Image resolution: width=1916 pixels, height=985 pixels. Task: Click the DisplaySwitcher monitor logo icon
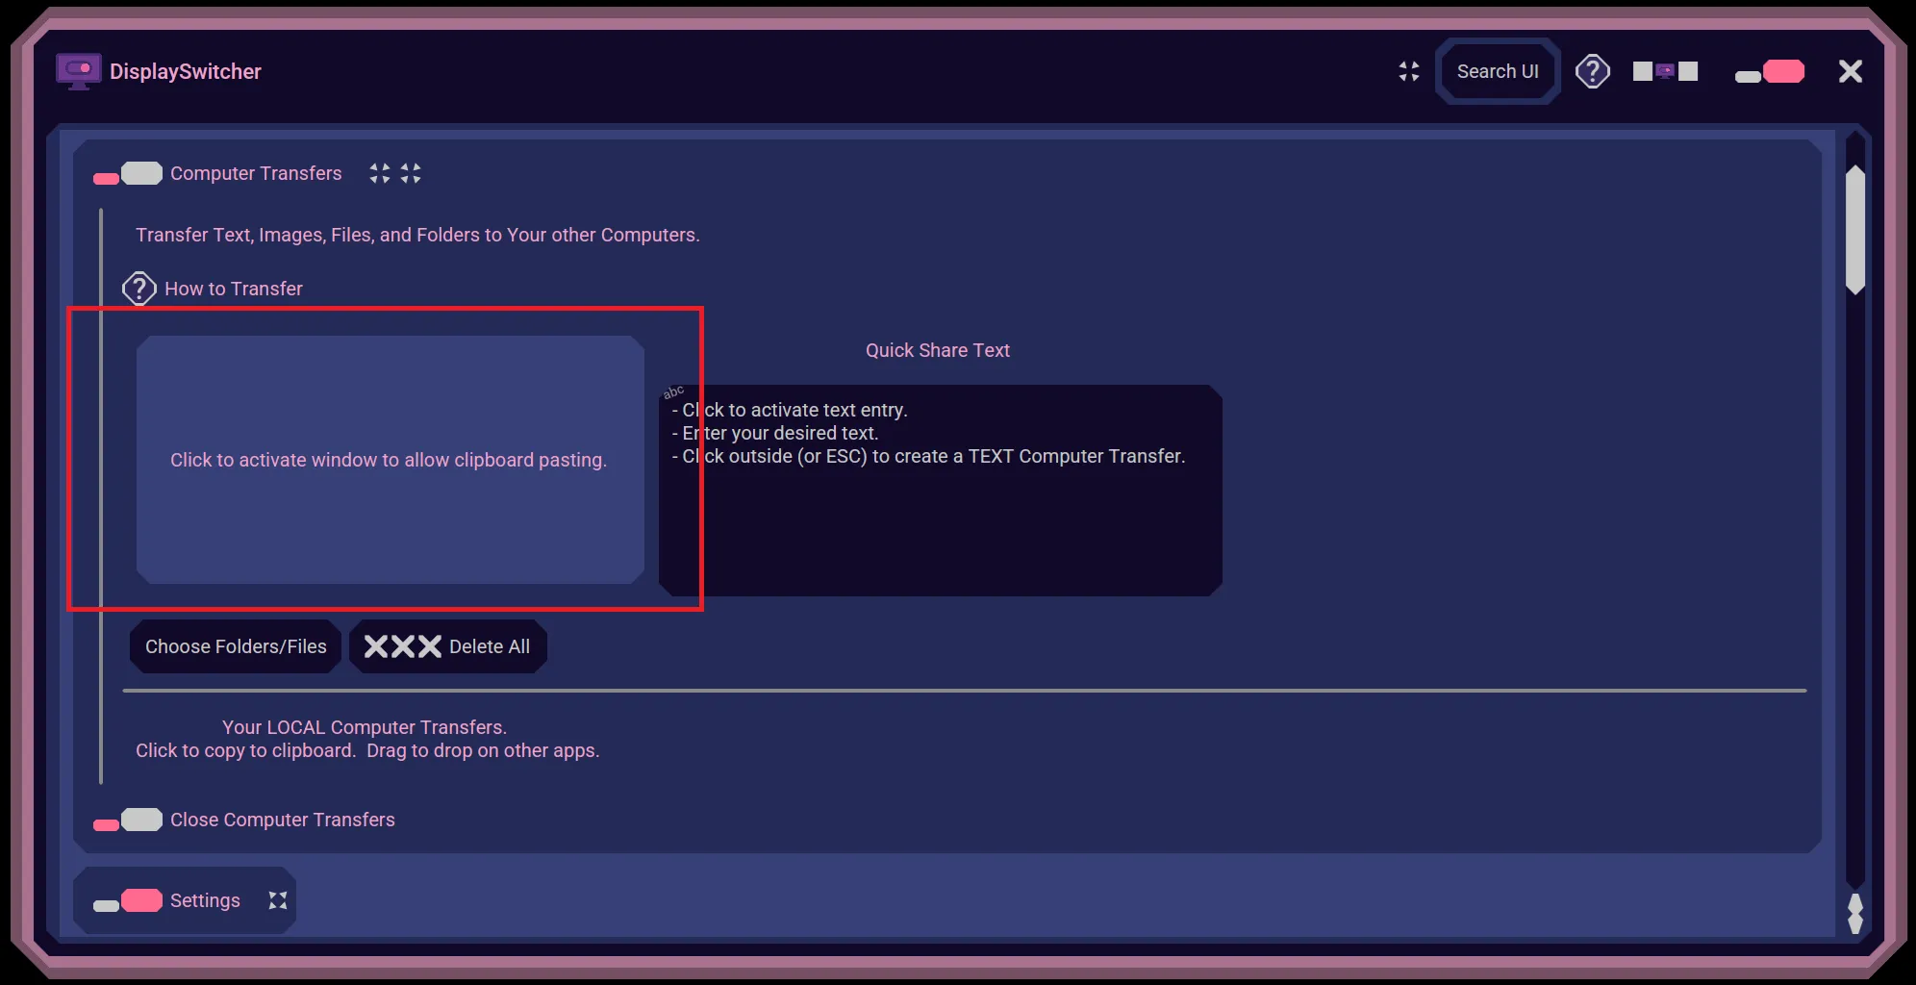pyautogui.click(x=78, y=71)
